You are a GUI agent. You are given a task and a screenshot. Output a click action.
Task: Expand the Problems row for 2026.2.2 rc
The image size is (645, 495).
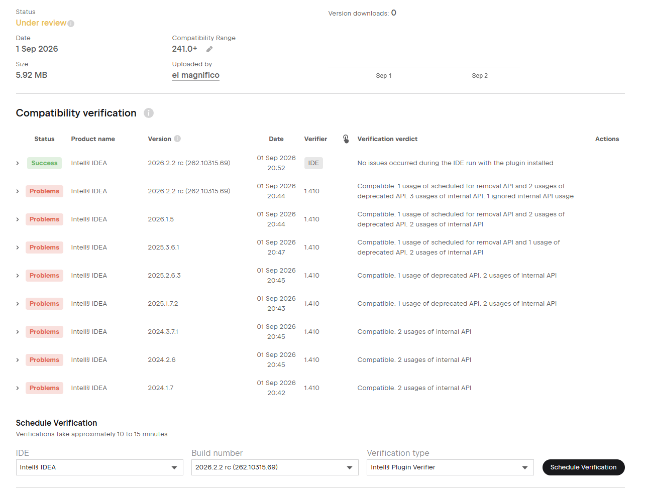(x=18, y=191)
